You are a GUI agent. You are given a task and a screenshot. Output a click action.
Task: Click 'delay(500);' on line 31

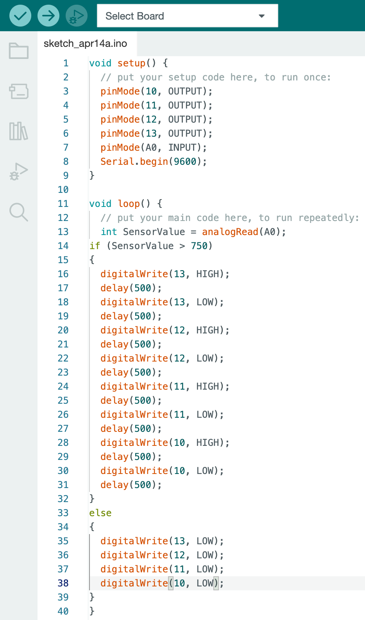tap(131, 485)
